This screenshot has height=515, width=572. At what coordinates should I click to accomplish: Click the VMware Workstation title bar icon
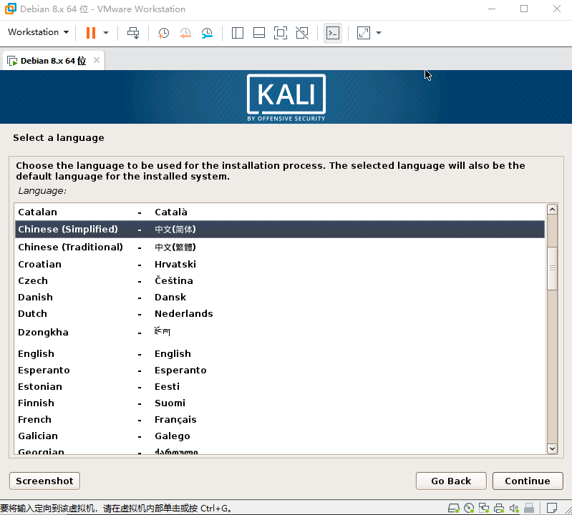point(10,9)
